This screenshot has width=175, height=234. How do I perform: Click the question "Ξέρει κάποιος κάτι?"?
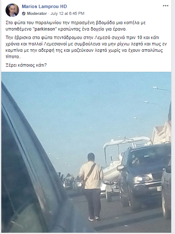click(26, 65)
